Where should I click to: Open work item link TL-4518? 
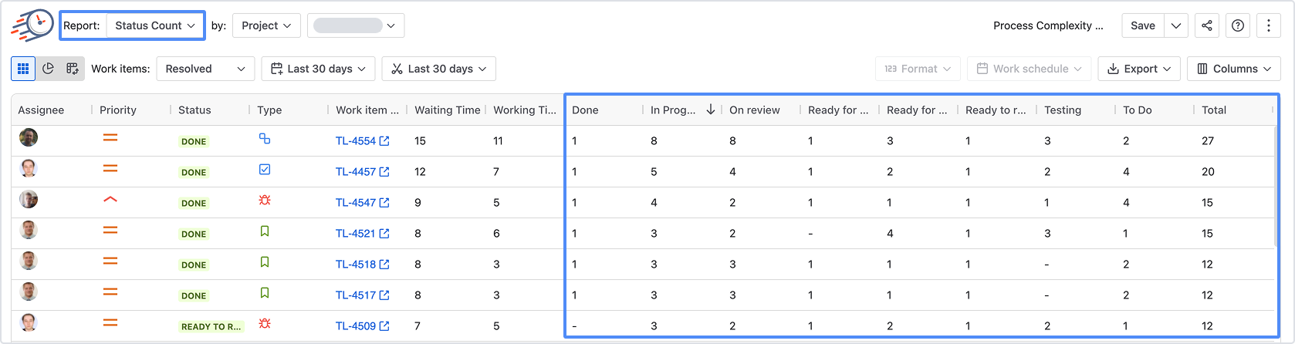click(362, 264)
